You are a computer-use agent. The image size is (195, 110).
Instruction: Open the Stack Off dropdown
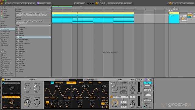[147, 95]
